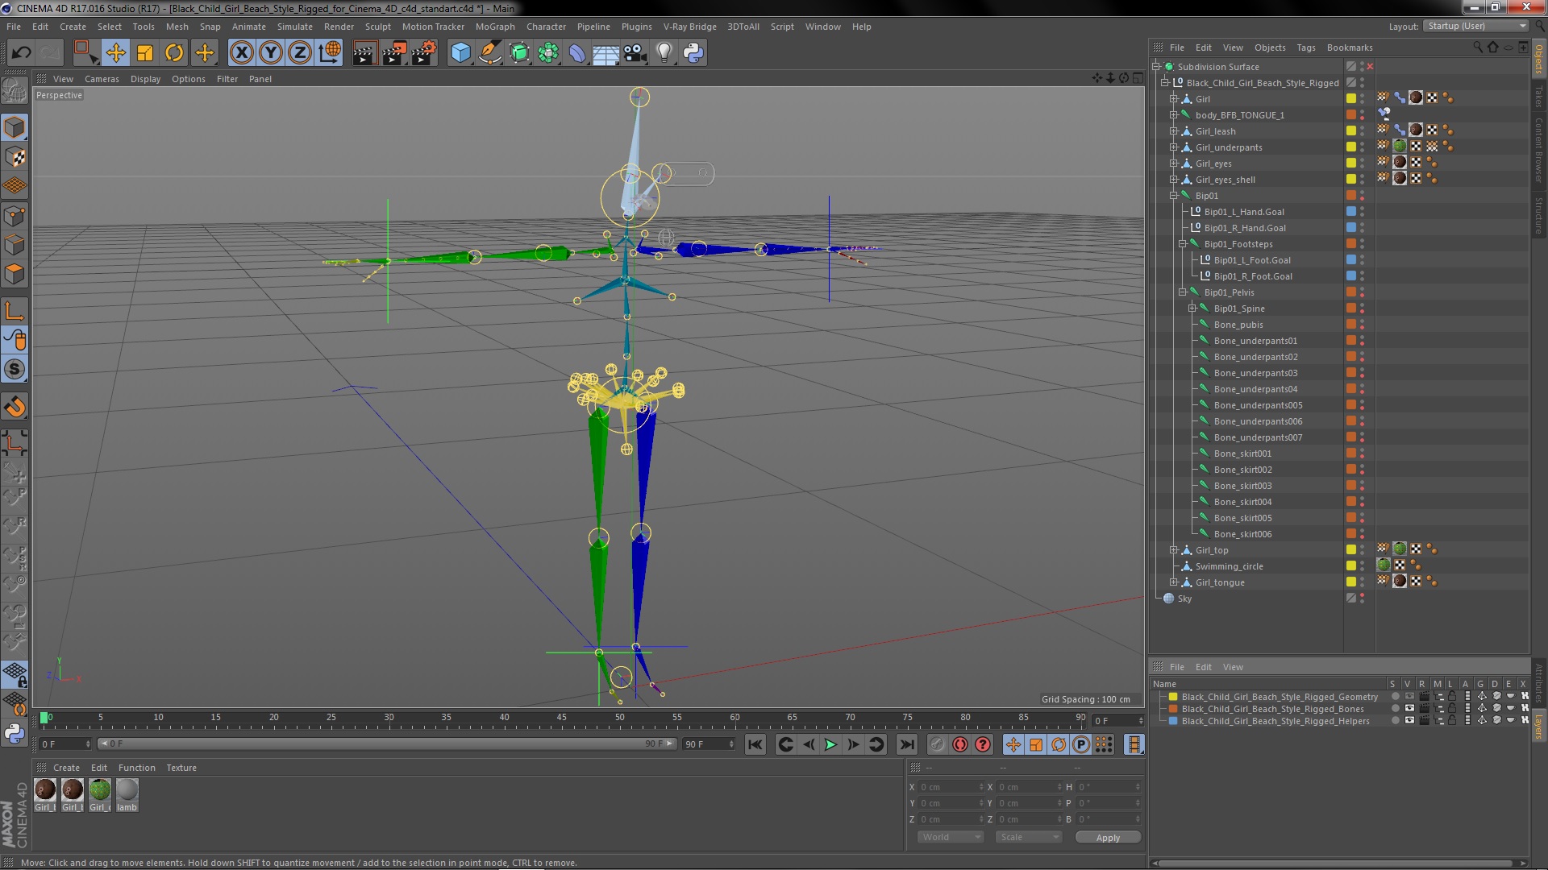Open the Layers side tab
The height and width of the screenshot is (870, 1548).
coord(1538,727)
